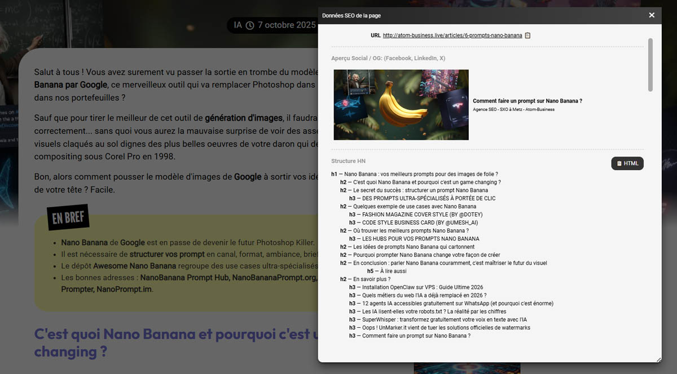Image resolution: width=677 pixels, height=374 pixels.
Task: Select h3 "CODE STYLE BUSINESS CARD" entry
Action: click(419, 222)
